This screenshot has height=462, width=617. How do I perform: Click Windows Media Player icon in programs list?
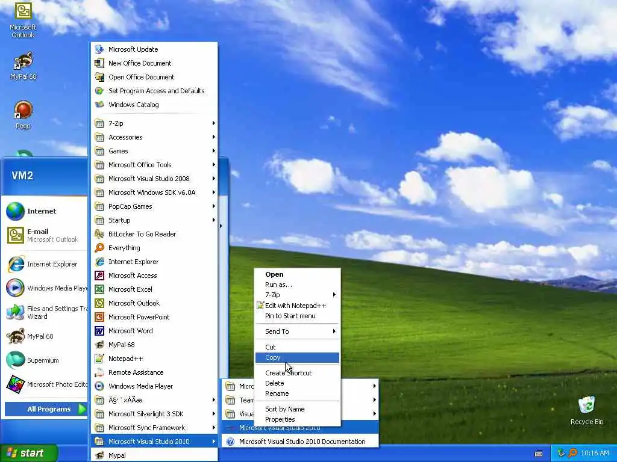coord(99,386)
